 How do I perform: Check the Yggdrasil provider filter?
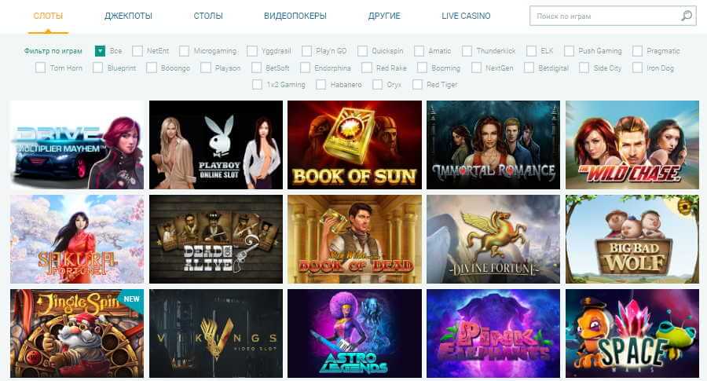(252, 51)
